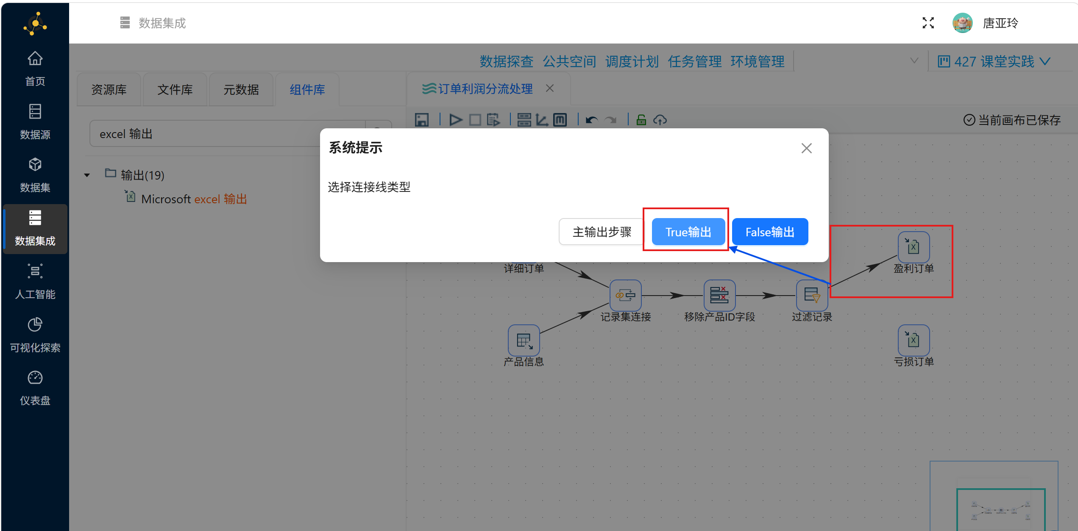Screen dimensions: 1078x531
Task: Select the 过滤记录 node icon
Action: (x=811, y=295)
